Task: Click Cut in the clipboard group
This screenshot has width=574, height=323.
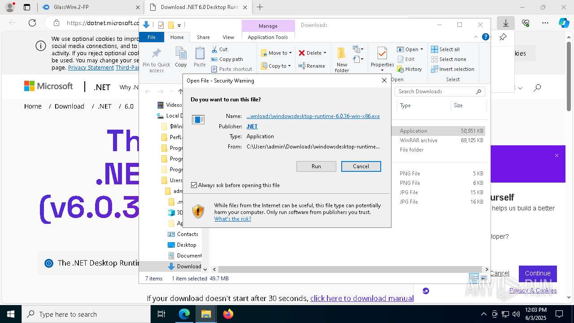Action: (x=219, y=49)
